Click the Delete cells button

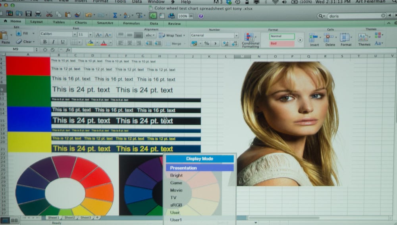[x=330, y=40]
